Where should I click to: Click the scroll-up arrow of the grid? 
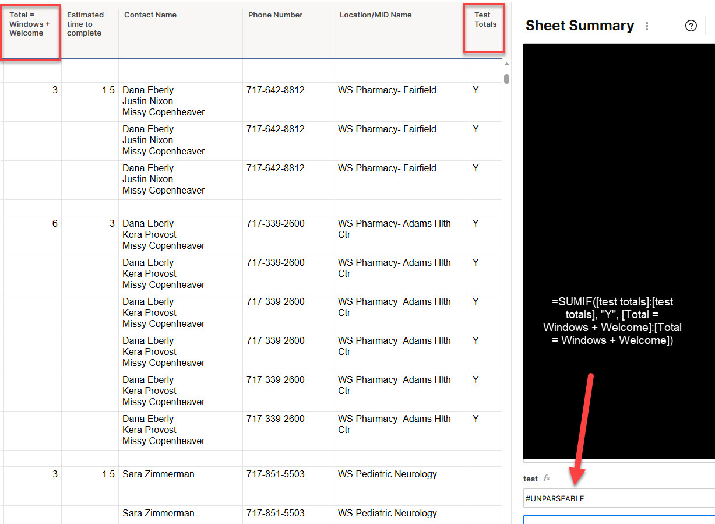pyautogui.click(x=507, y=64)
